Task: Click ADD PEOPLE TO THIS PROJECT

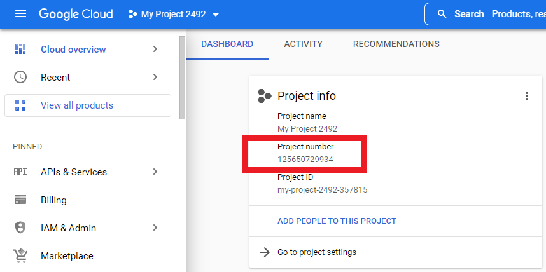Action: click(337, 221)
